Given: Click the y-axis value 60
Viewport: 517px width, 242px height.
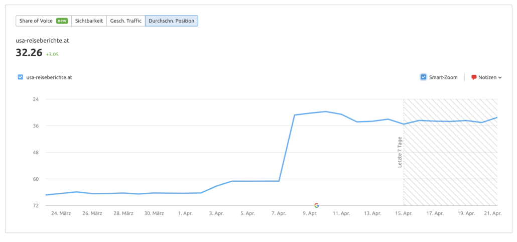Looking at the screenshot, I should pos(35,179).
